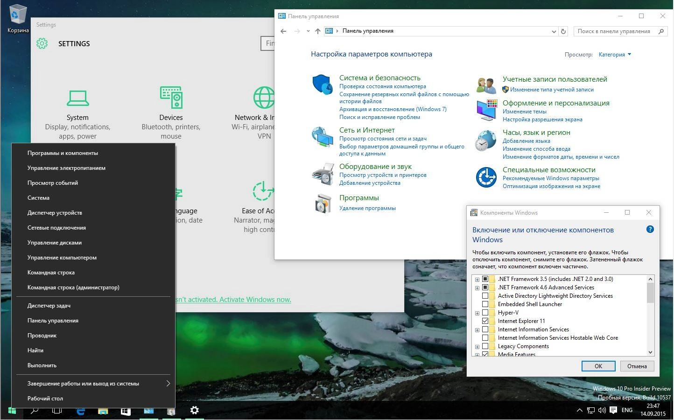This screenshot has height=420, width=674.
Task: Click Control Panel search input field
Action: click(615, 31)
